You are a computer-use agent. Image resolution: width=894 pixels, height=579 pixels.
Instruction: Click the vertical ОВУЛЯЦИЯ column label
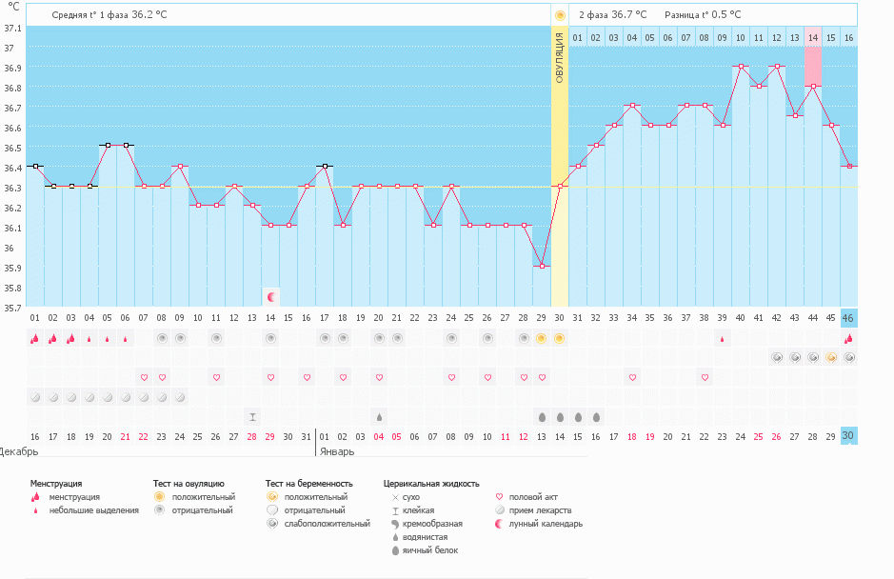pyautogui.click(x=559, y=57)
